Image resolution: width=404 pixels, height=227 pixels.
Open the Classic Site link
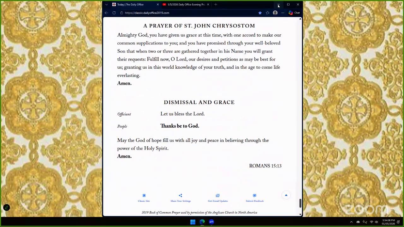coord(144,198)
